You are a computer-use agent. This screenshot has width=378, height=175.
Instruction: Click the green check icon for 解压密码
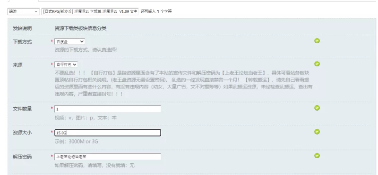(317, 156)
